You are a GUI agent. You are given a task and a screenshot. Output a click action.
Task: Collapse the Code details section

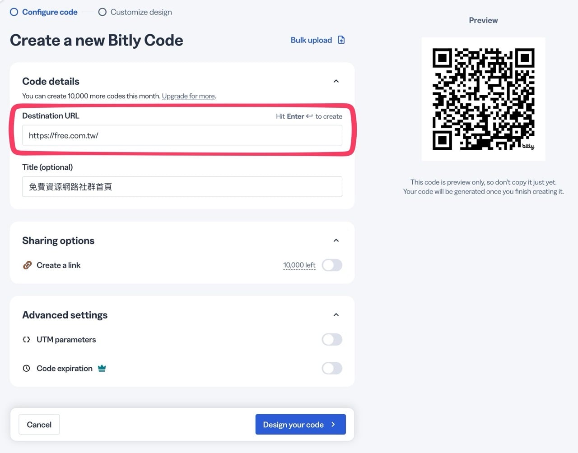(336, 81)
